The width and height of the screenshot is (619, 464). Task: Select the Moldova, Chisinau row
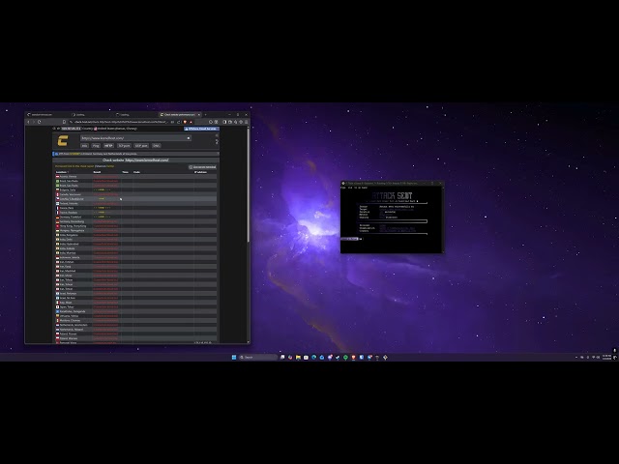click(135, 320)
